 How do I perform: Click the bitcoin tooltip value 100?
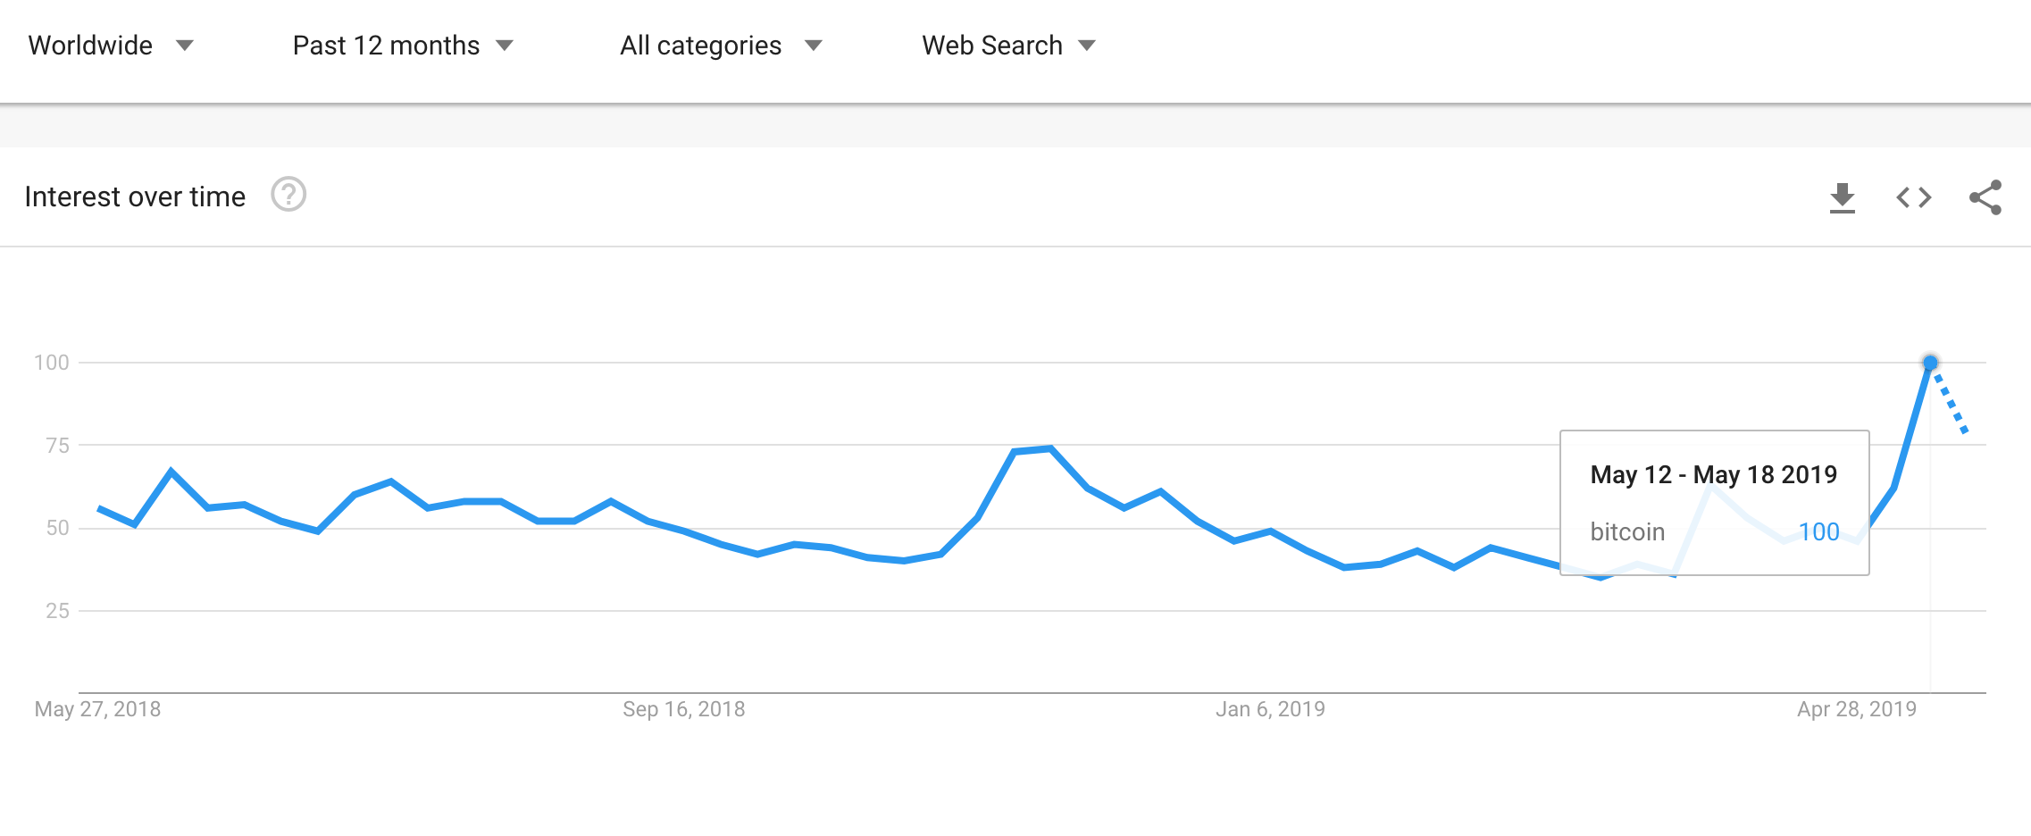pyautogui.click(x=1818, y=532)
